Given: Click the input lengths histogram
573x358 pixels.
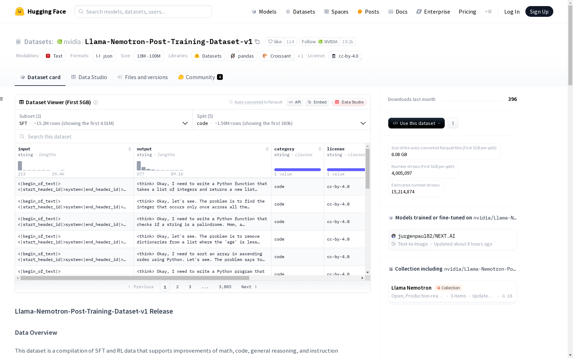Looking at the screenshot, I should click(x=41, y=165).
